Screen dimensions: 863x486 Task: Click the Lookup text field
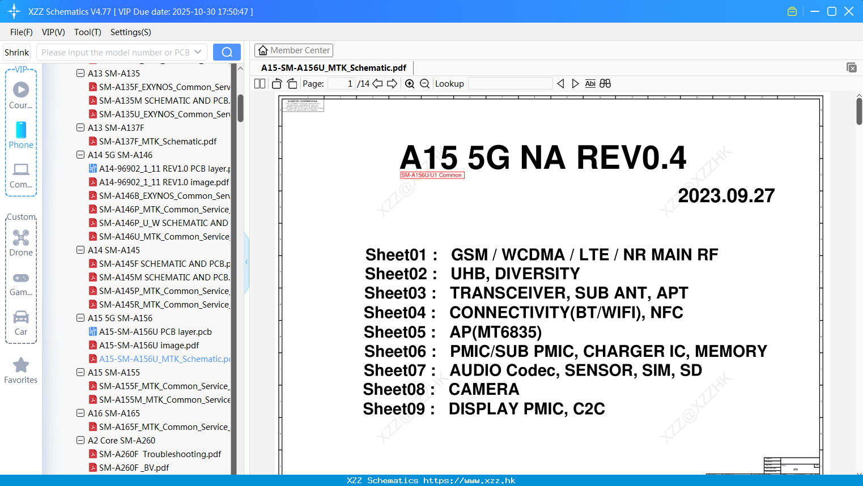click(510, 84)
